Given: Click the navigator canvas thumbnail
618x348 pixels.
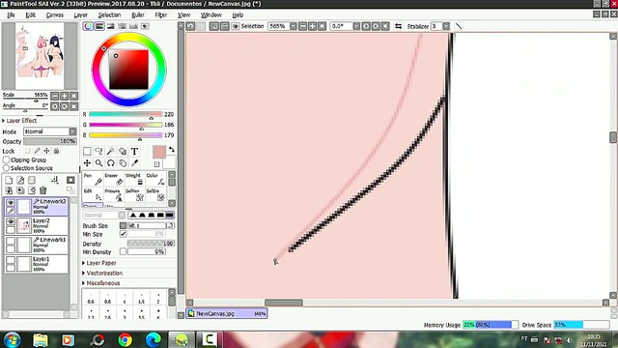Looking at the screenshot, I should point(40,56).
